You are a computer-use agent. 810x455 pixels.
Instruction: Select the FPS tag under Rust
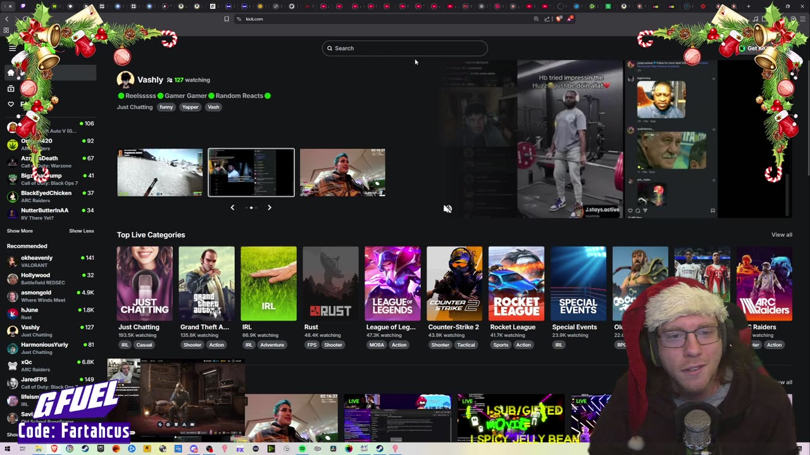(312, 345)
